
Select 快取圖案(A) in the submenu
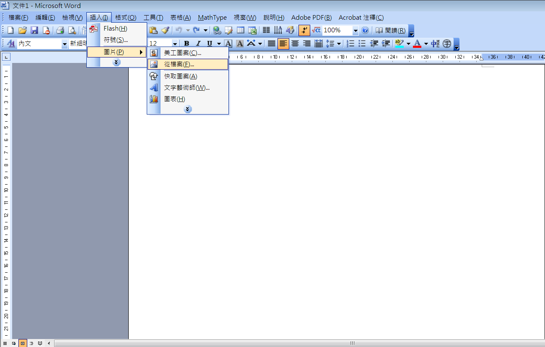coord(188,76)
